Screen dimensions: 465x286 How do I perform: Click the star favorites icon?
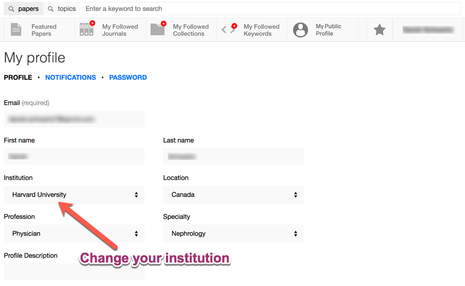point(379,29)
